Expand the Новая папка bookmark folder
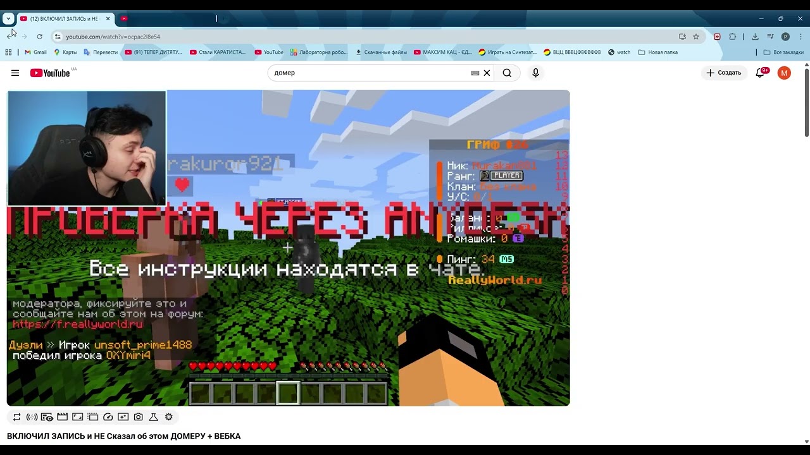Viewport: 810px width, 455px height. pos(658,52)
